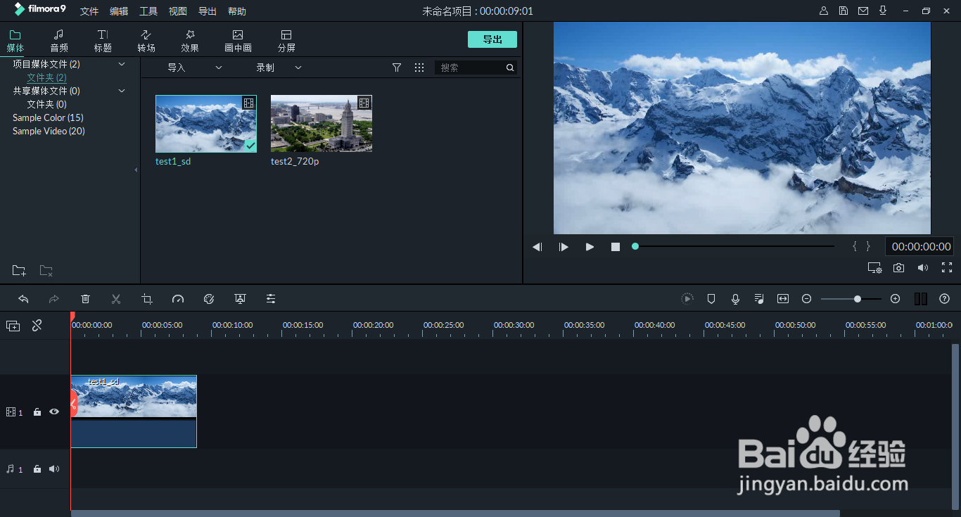Collapse the 项目媒体文件 section

pos(121,63)
